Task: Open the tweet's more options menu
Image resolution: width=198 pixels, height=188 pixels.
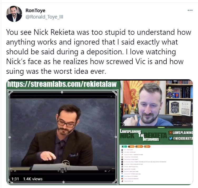Action: [x=190, y=10]
